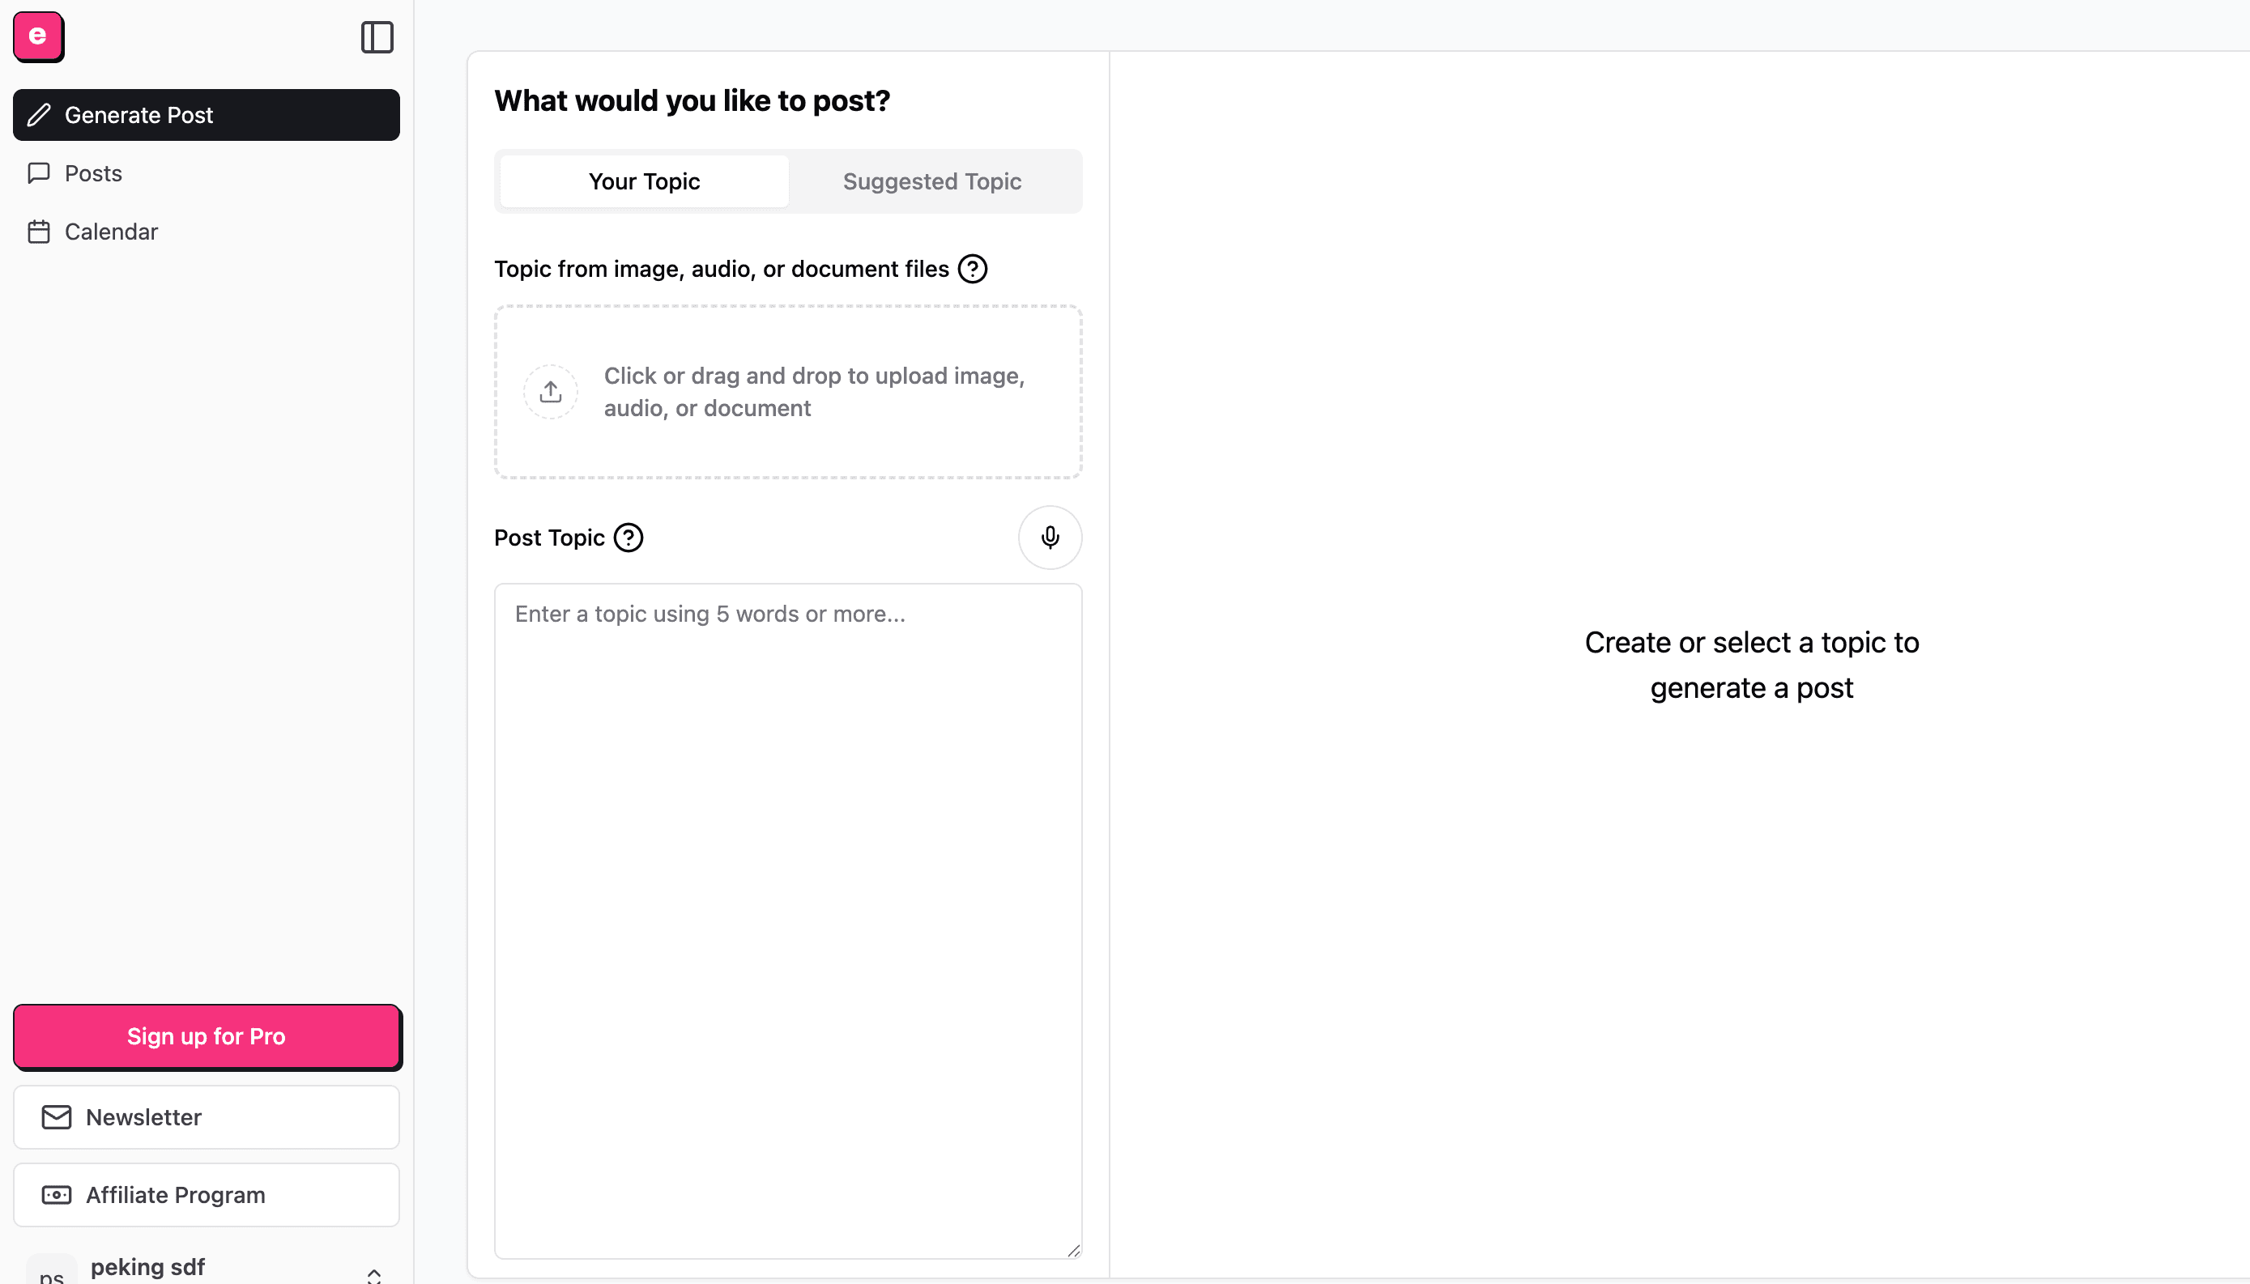Open the Affiliate Program link

[x=207, y=1195]
